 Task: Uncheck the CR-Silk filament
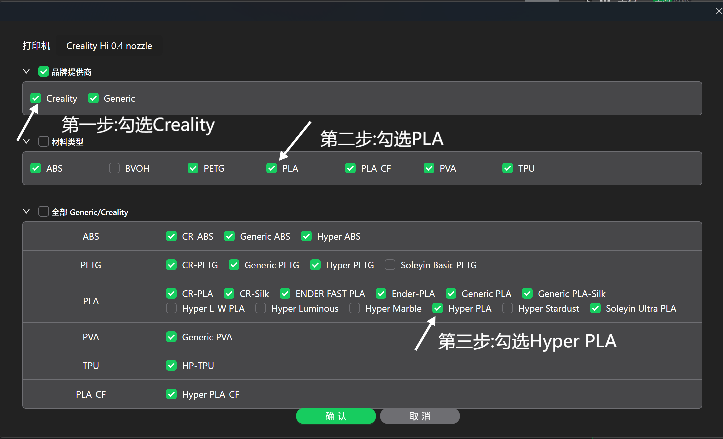click(229, 294)
